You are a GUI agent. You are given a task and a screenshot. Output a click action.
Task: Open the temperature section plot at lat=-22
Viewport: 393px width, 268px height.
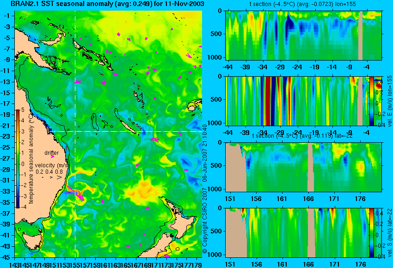(303, 167)
